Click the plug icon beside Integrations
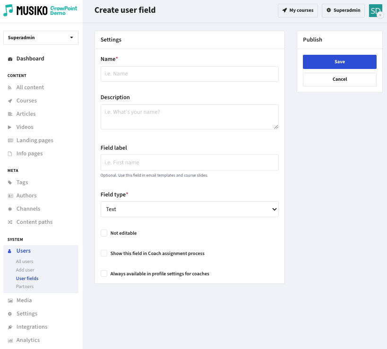This screenshot has width=387, height=349. point(10,327)
